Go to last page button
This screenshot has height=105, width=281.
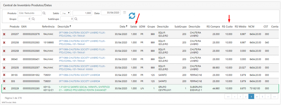click(x=274, y=97)
